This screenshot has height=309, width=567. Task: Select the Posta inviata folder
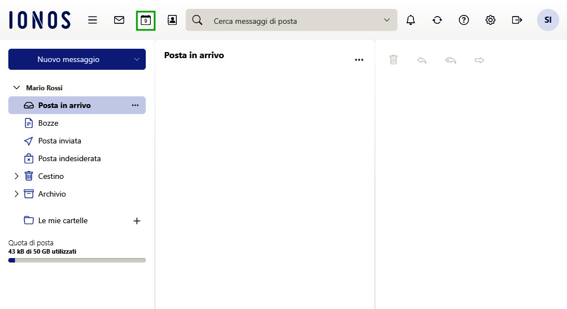pyautogui.click(x=59, y=141)
